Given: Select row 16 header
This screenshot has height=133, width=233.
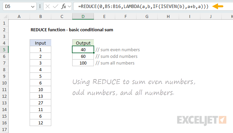Looking at the screenshot, I should (4, 123).
